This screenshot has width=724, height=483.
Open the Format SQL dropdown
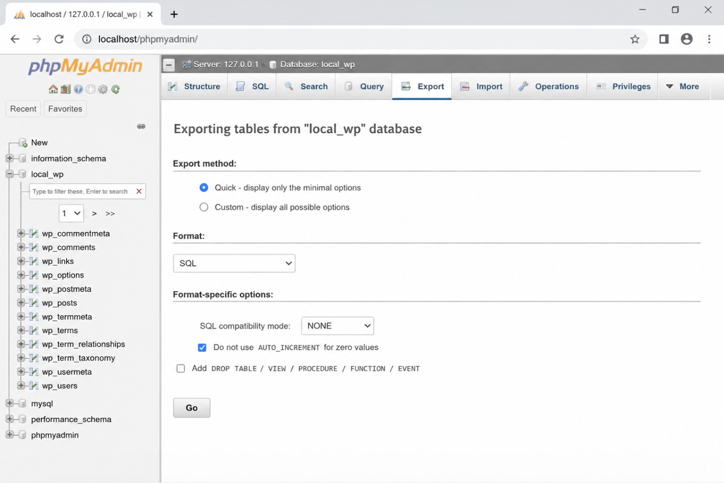(x=234, y=263)
